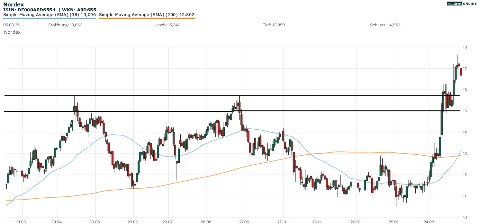Image resolution: width=479 pixels, height=224 pixels.
Task: Select the SMA (38) legend entry
Action: tap(50, 15)
